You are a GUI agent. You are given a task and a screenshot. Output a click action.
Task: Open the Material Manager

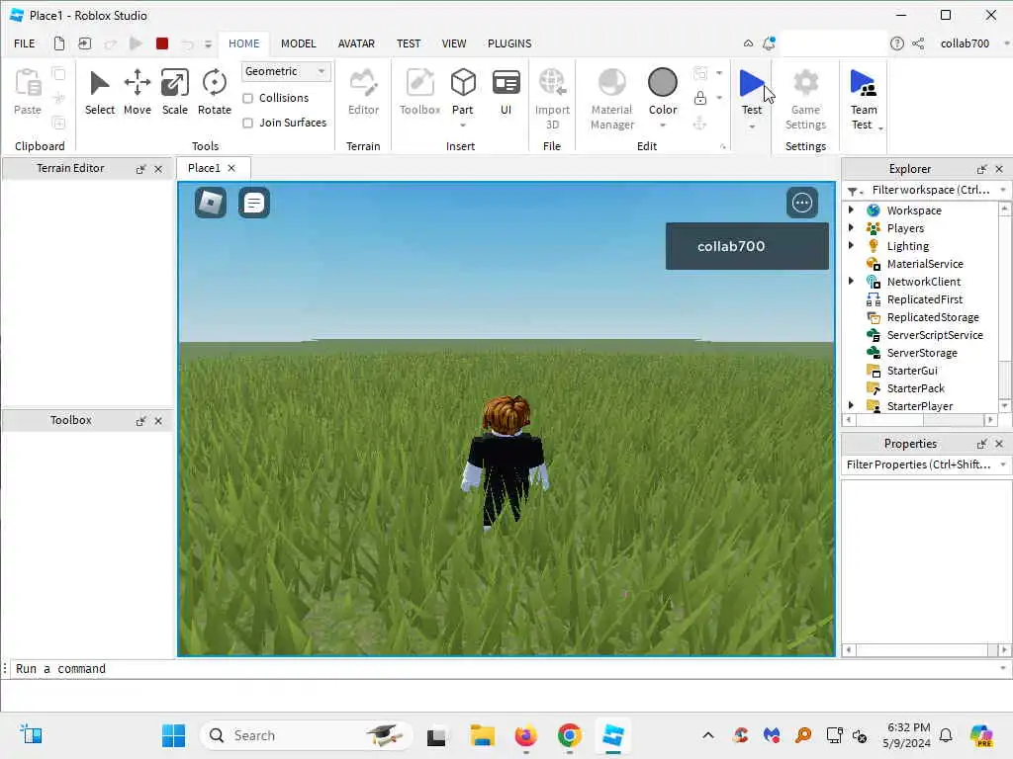611,99
